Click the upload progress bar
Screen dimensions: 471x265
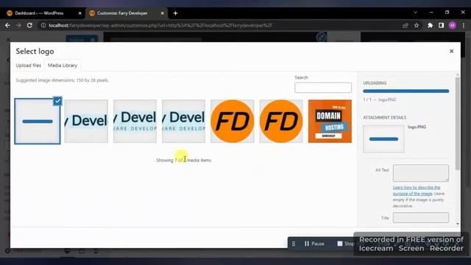406,91
